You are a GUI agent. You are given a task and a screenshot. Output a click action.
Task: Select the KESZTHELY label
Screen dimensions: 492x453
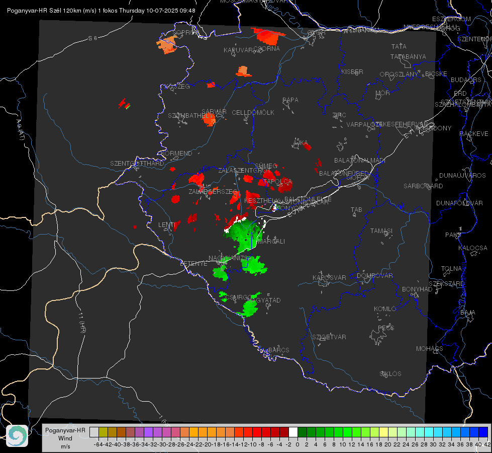click(x=262, y=200)
